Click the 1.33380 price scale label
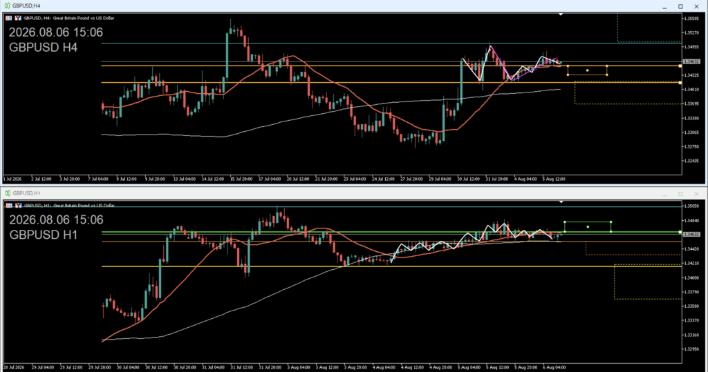 coord(691,118)
